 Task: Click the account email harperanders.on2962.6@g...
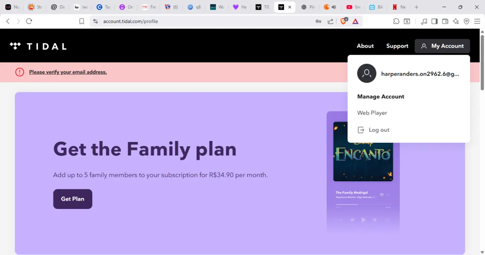pos(420,74)
